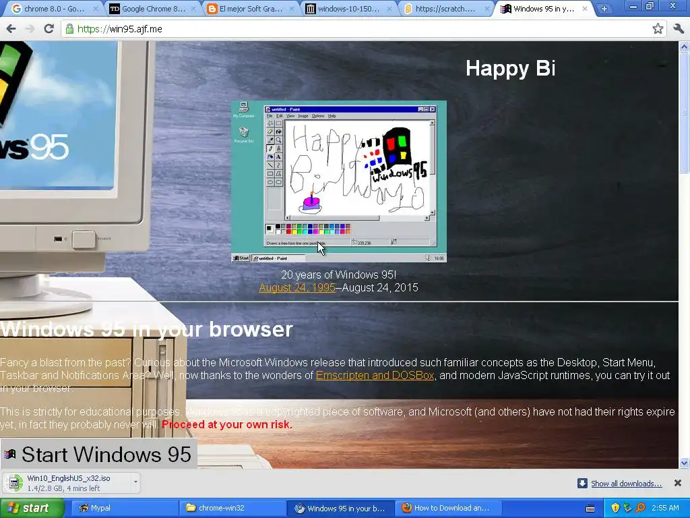Click the download arrow icon beside Show all downloads
The height and width of the screenshot is (518, 690).
coord(582,483)
